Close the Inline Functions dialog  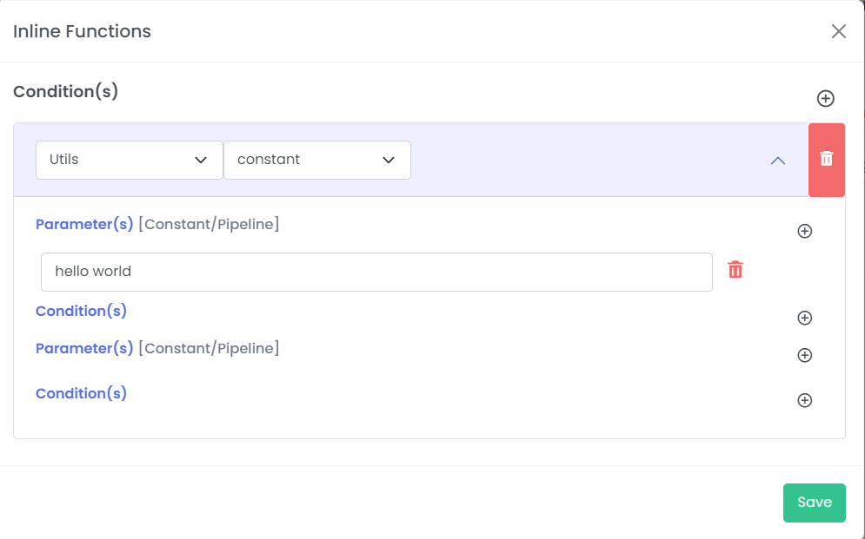(839, 31)
